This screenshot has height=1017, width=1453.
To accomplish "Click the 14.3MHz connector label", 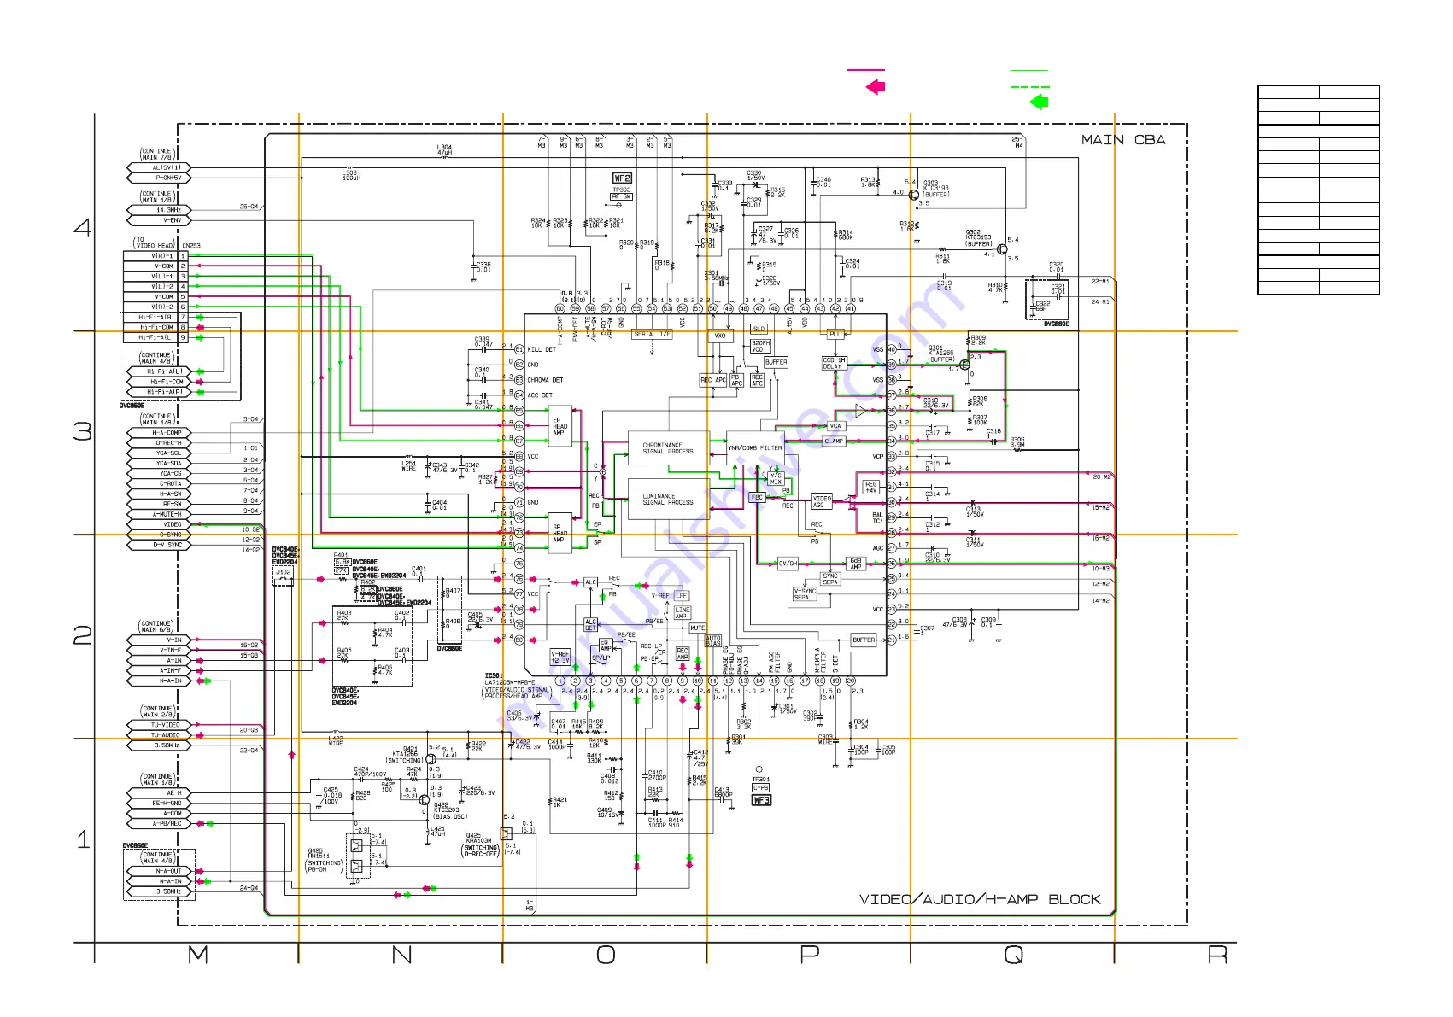I will pos(161,210).
